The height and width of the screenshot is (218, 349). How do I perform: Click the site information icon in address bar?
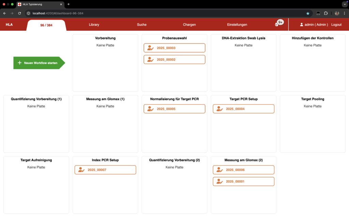click(x=29, y=13)
